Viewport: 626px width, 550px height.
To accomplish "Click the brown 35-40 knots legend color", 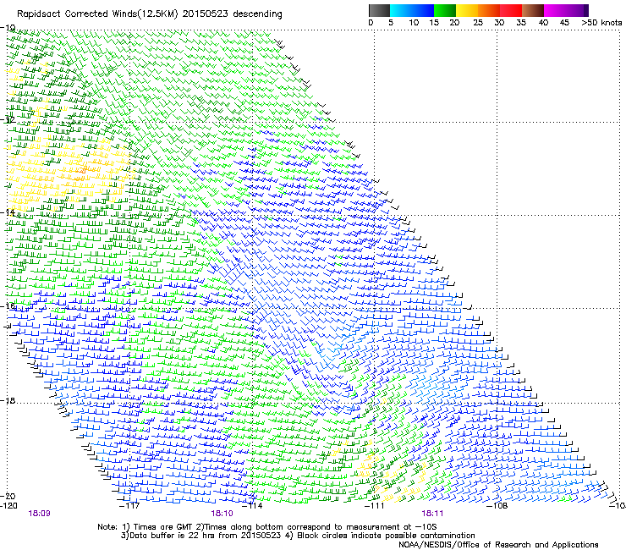I will pyautogui.click(x=533, y=11).
